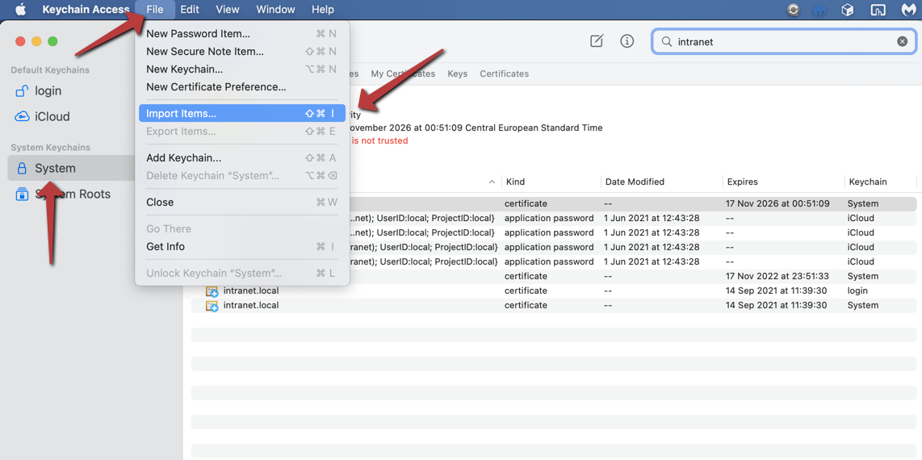Choose New Keychain from File menu
The image size is (922, 460).
point(241,69)
